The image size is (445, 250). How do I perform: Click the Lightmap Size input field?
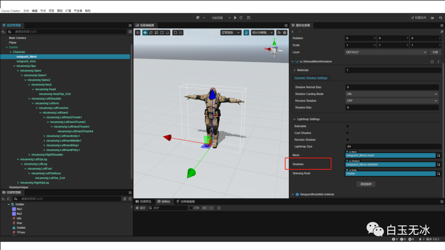coord(391,146)
